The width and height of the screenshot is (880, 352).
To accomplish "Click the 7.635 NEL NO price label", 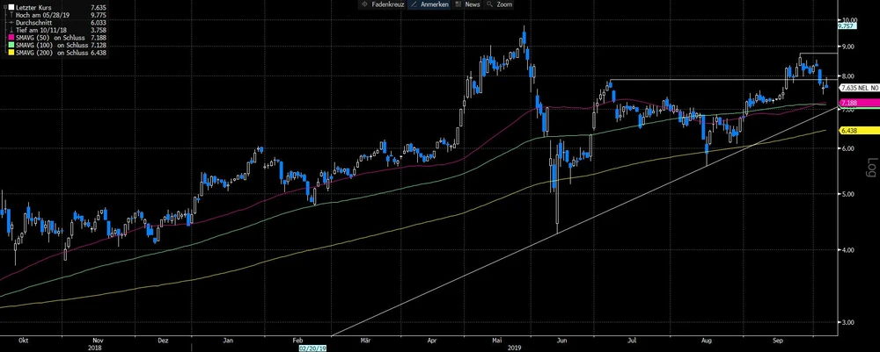I will click(x=859, y=89).
